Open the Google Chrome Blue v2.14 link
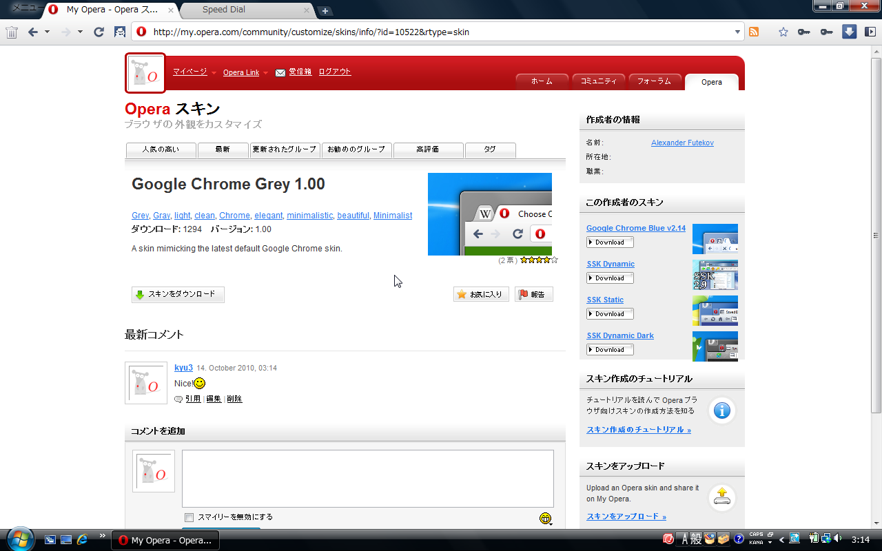This screenshot has width=882, height=551. 636,228
